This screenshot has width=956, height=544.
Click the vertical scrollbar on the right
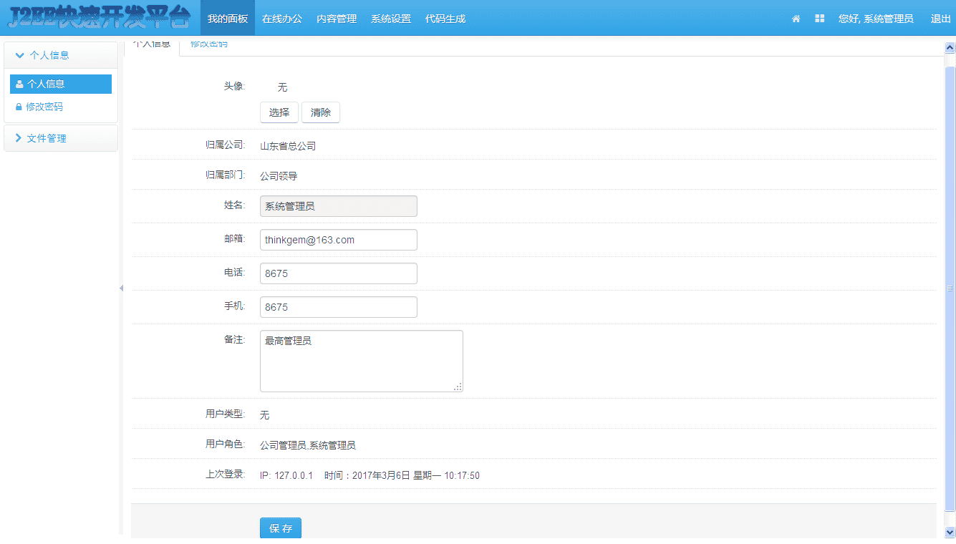pos(951,215)
